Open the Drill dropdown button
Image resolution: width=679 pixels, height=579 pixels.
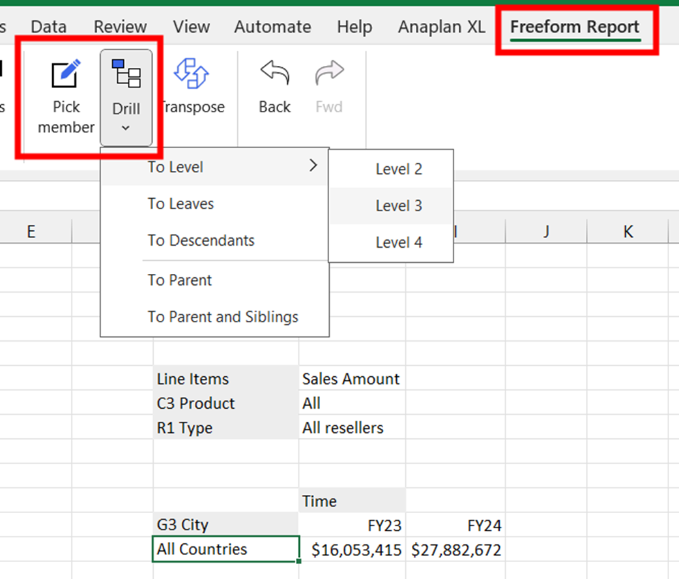126,98
